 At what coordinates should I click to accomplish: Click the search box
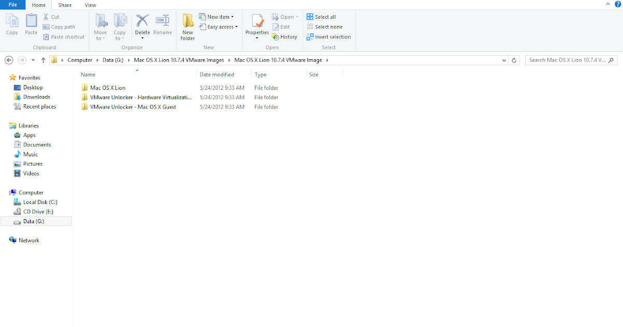tap(571, 60)
